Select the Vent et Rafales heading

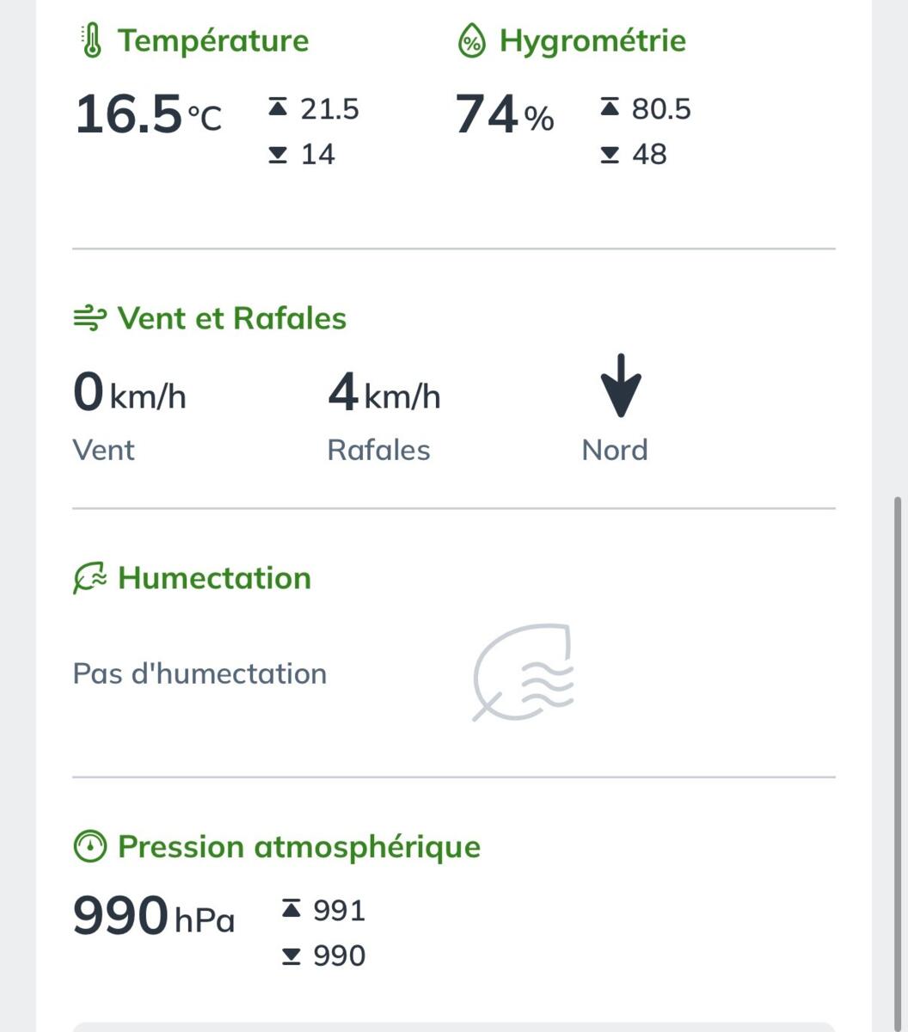(x=232, y=318)
